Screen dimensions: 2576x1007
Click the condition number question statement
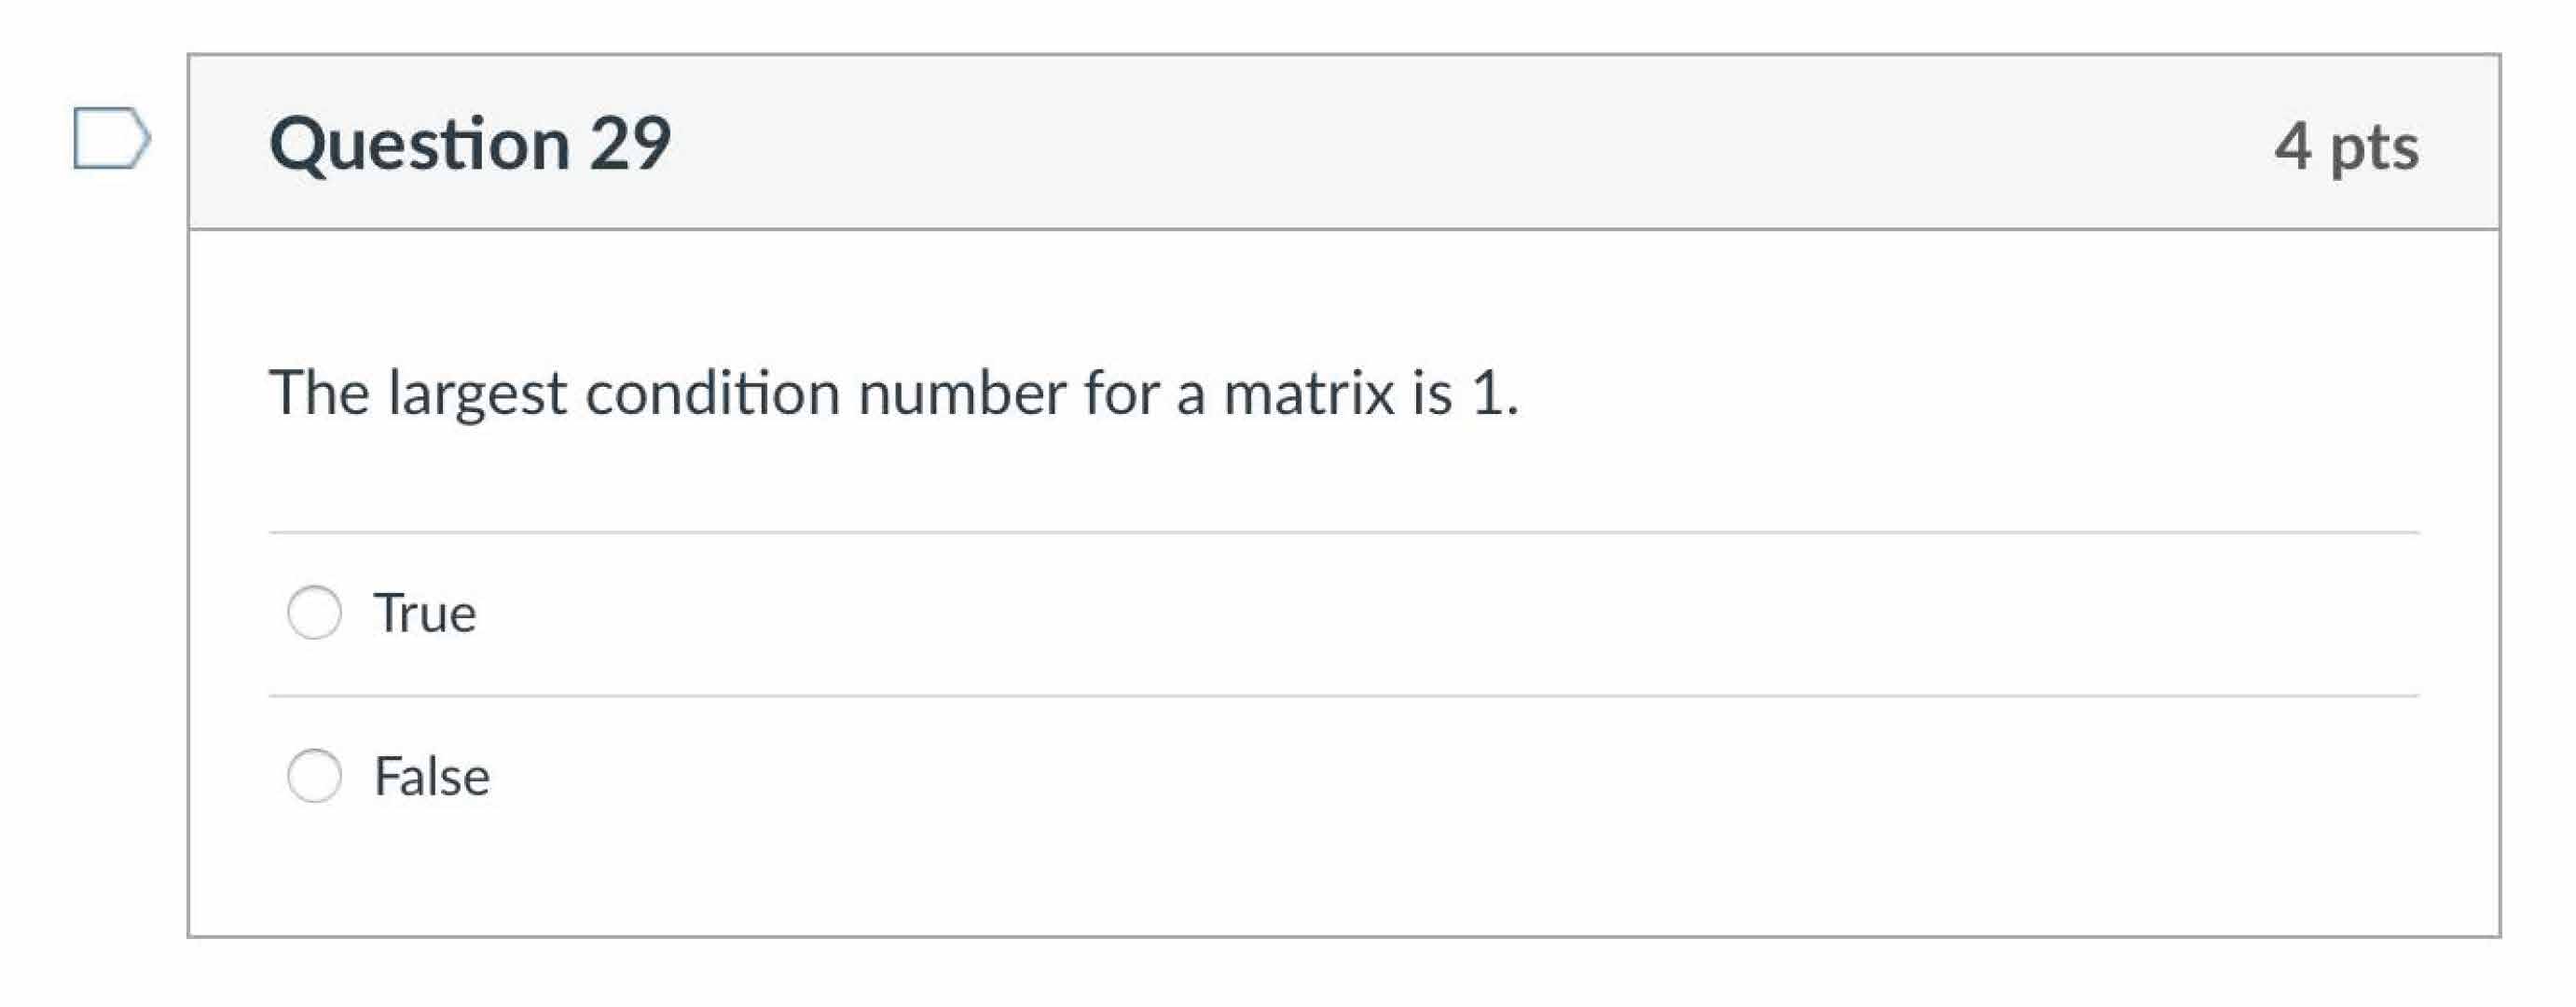pos(893,392)
